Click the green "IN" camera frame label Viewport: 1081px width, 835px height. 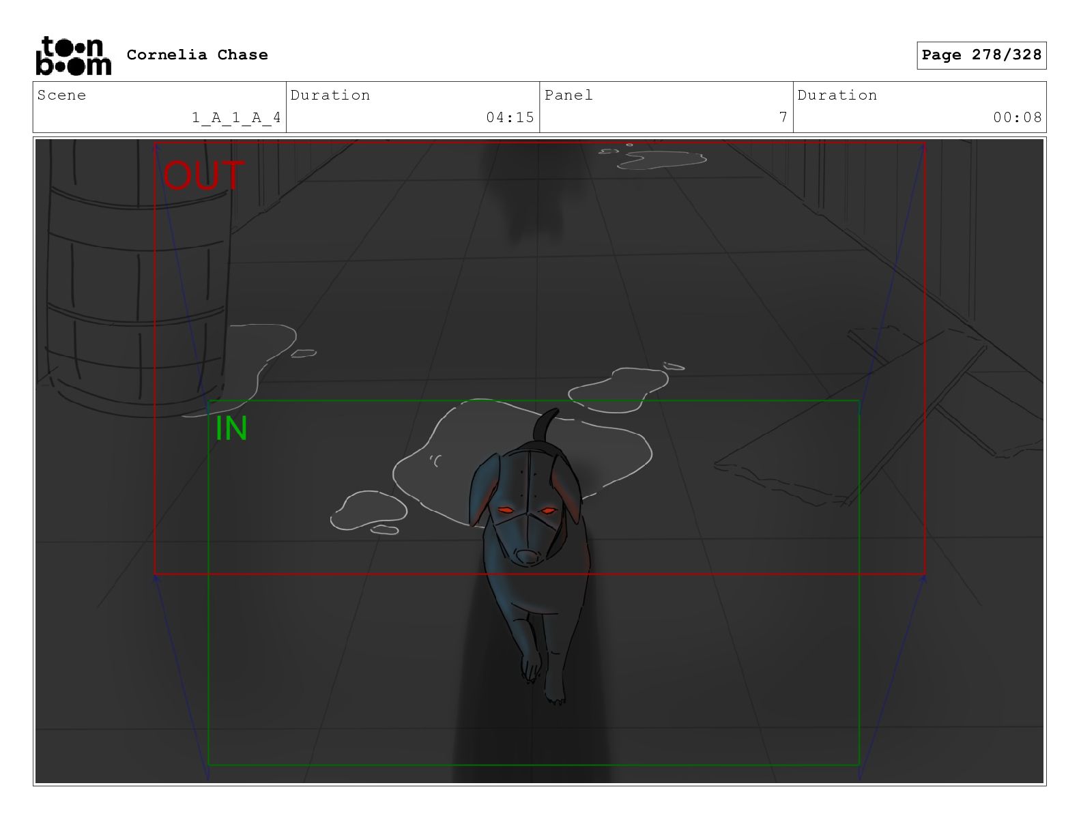pyautogui.click(x=231, y=428)
